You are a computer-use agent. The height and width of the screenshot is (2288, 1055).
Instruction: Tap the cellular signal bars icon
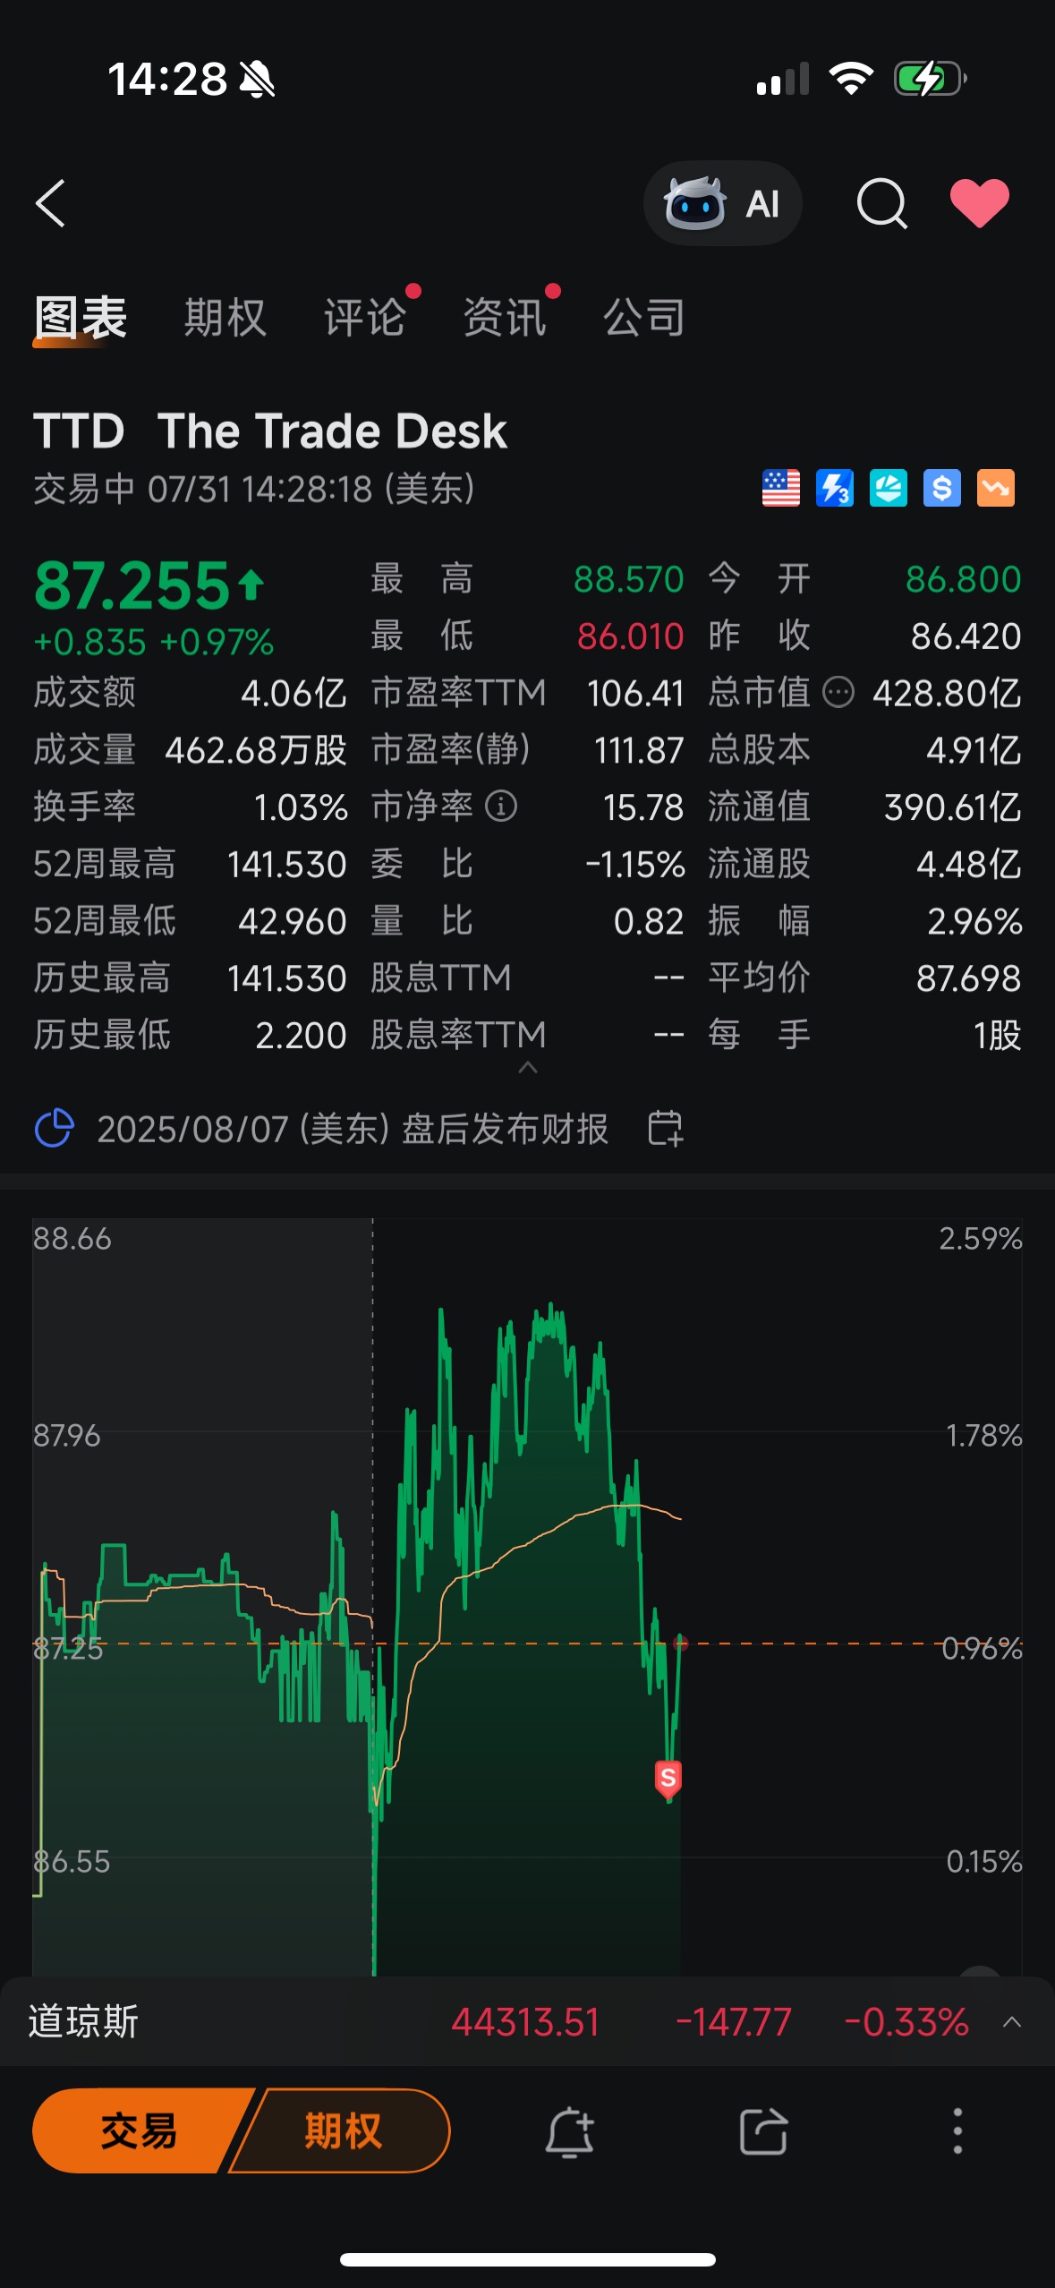tap(783, 79)
